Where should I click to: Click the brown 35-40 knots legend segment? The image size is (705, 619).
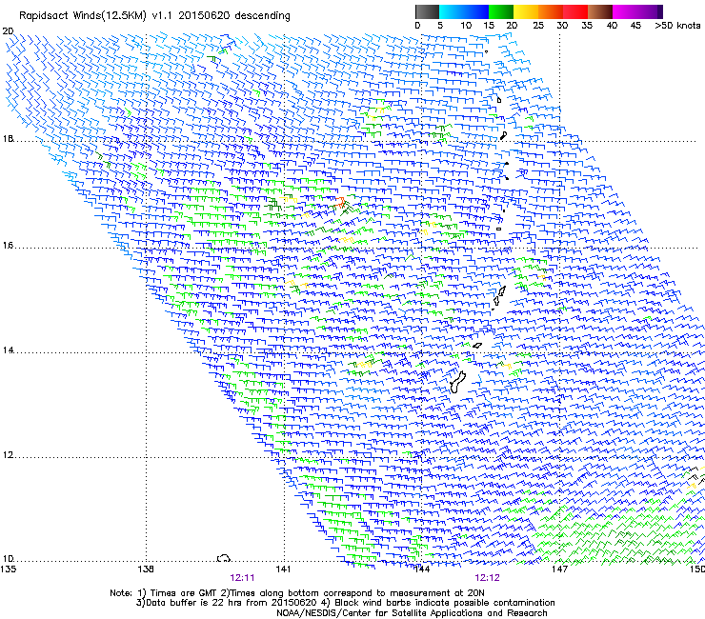600,11
